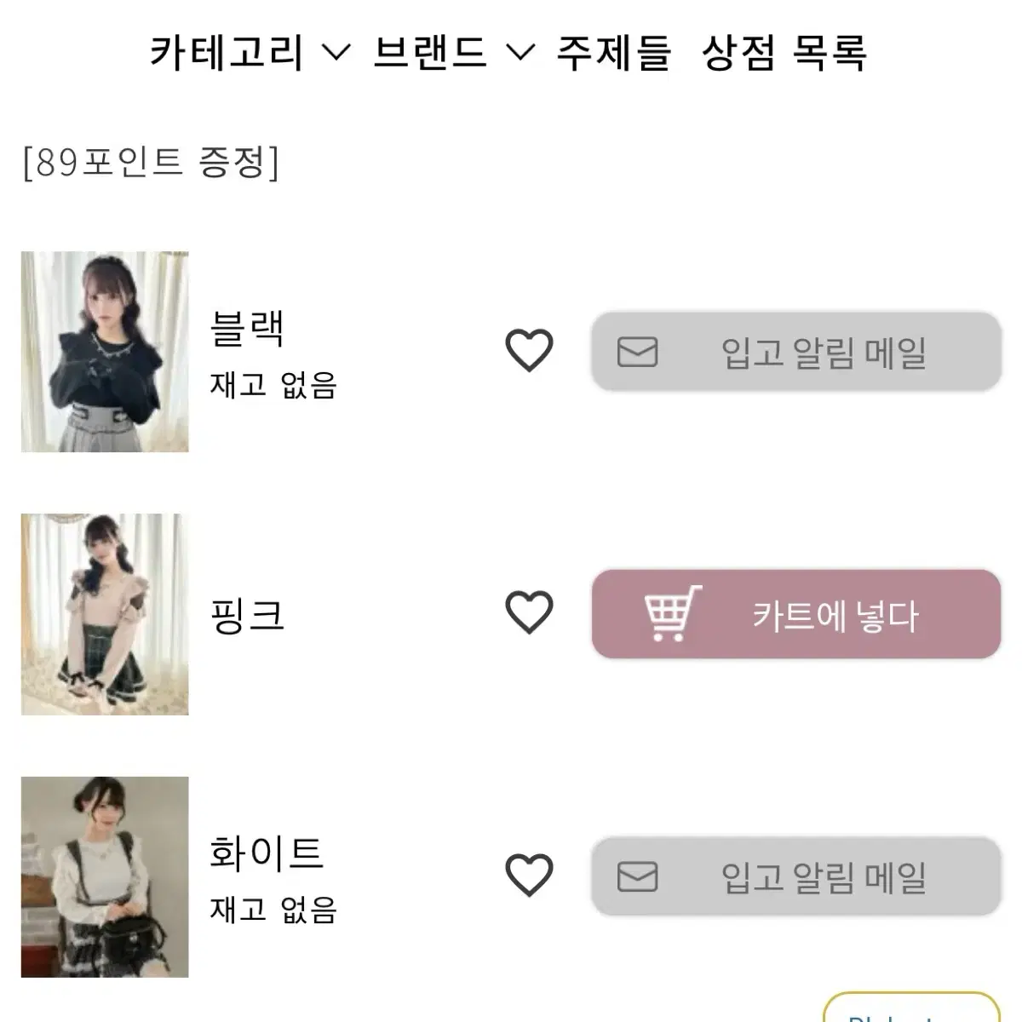Open the 핑크 outfit thumbnail
Screen dimensions: 1022x1022
(105, 614)
